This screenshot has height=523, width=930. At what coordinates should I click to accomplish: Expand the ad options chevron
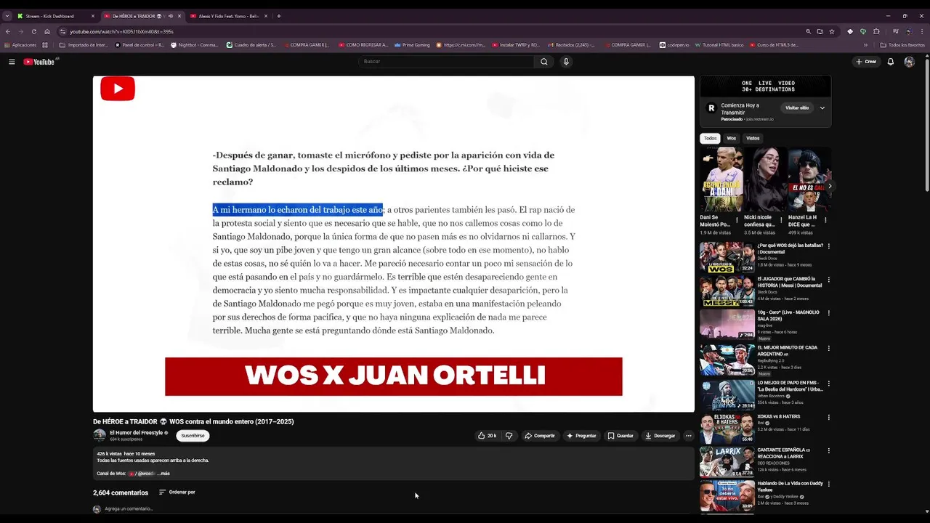[x=822, y=108]
